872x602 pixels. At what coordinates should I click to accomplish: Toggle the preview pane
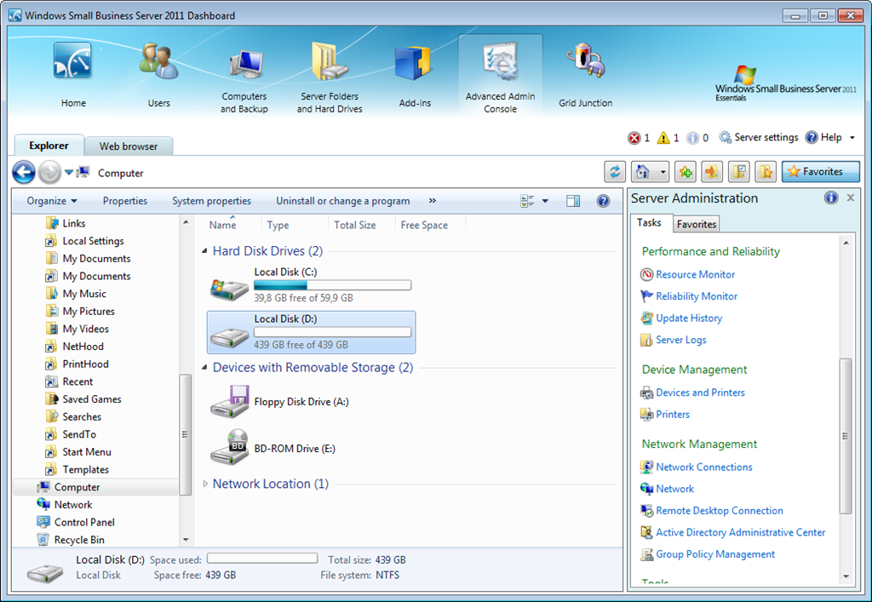tap(573, 201)
